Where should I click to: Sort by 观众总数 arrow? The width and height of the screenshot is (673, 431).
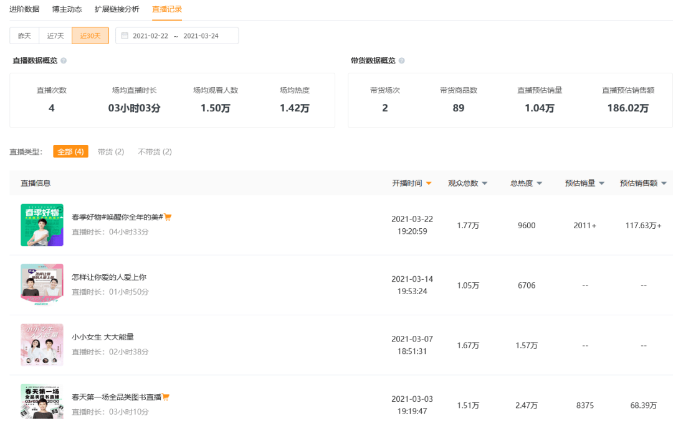485,183
